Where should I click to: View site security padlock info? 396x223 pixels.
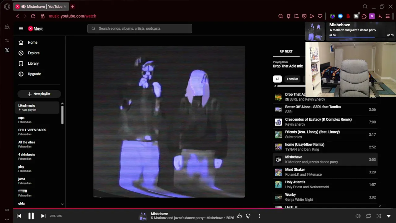[x=43, y=16]
